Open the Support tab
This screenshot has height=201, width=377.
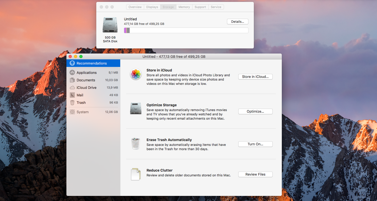pyautogui.click(x=200, y=7)
